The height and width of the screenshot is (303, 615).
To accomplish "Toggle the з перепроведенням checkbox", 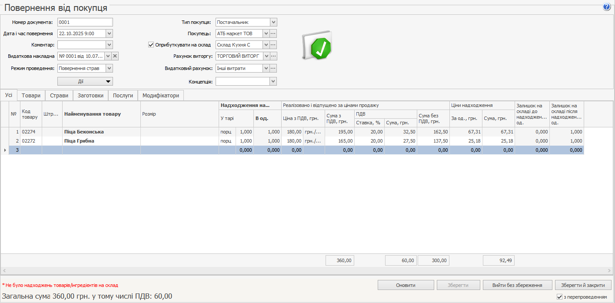I will click(559, 297).
